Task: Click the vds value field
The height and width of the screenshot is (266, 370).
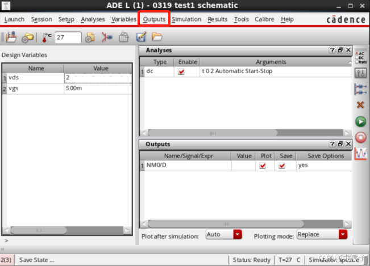Action: tap(98, 78)
